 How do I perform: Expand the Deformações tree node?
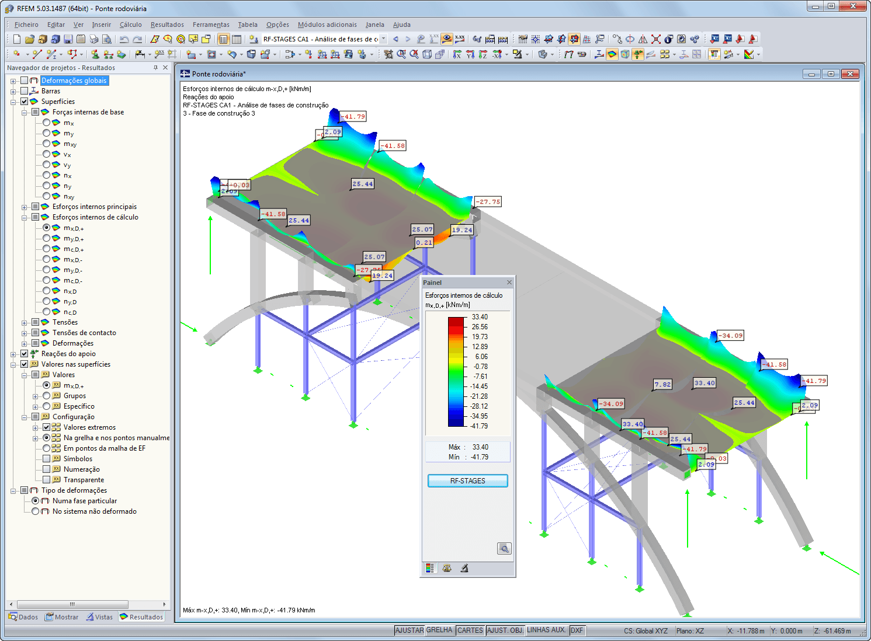(25, 343)
